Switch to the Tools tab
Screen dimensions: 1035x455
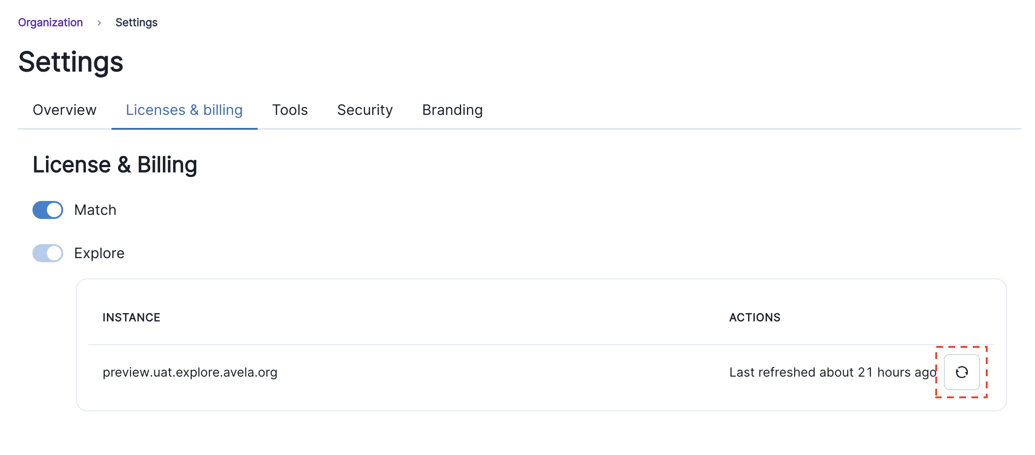(x=290, y=110)
